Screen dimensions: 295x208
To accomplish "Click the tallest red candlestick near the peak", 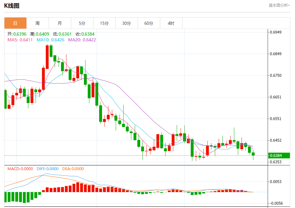I will click(47, 57).
